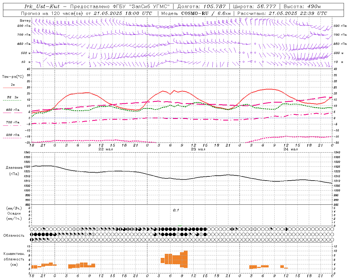Viewport: 348px width, 278px height.
Task: Click the "Ветер" wind section label
Action: tap(25, 21)
